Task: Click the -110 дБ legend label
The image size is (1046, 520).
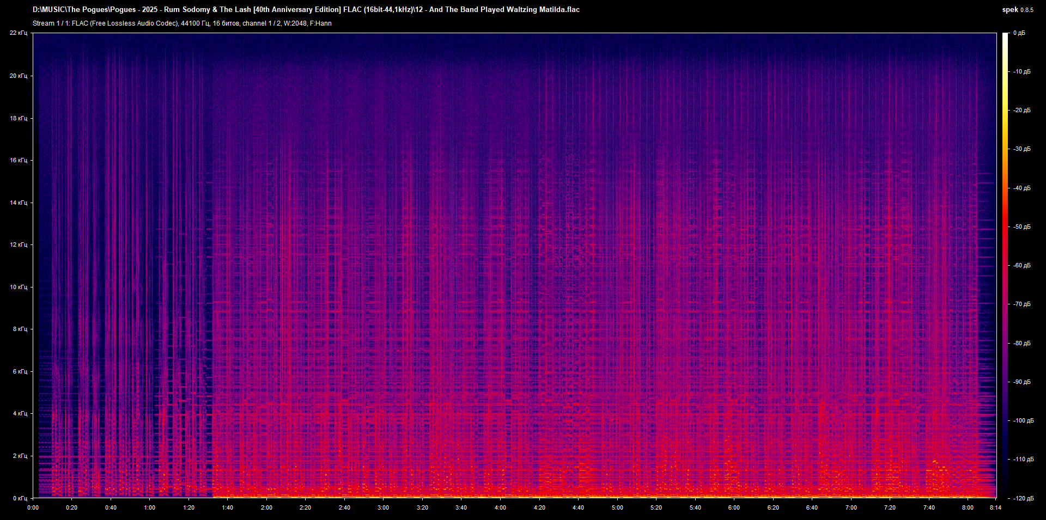Action: click(1023, 460)
